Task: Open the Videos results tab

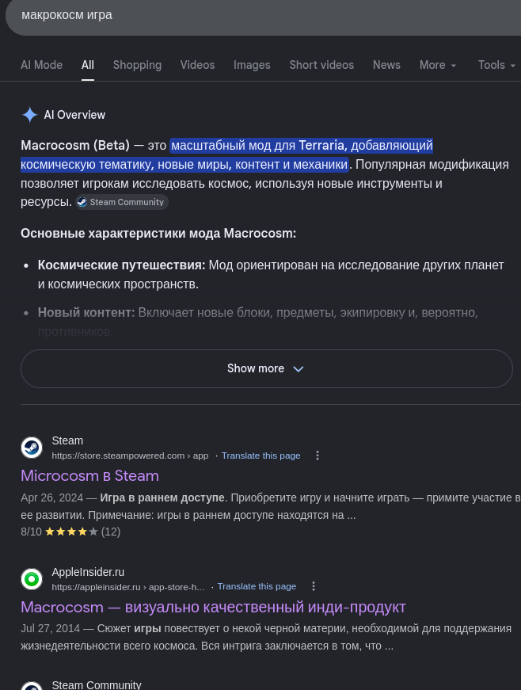Action: click(197, 65)
